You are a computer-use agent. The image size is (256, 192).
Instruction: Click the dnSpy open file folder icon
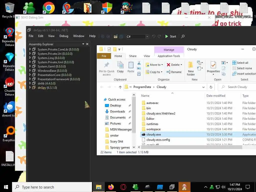pyautogui.click(x=115, y=36)
